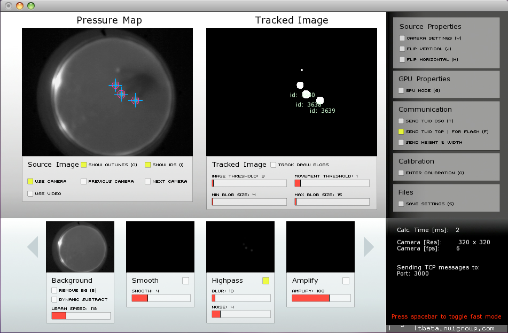Viewport: 508px width, 333px height.
Task: Click the Tracked Image preview
Action: point(291,92)
